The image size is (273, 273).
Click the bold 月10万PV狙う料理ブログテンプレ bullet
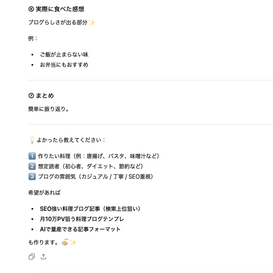click(x=82, y=219)
